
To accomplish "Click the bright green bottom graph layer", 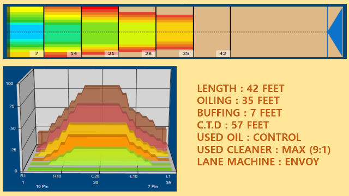I will click(100, 169).
